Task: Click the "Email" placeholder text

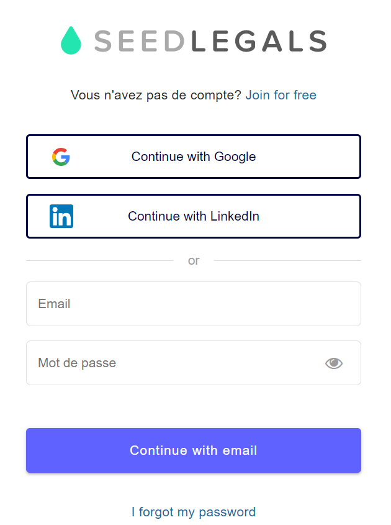Action: tap(54, 304)
